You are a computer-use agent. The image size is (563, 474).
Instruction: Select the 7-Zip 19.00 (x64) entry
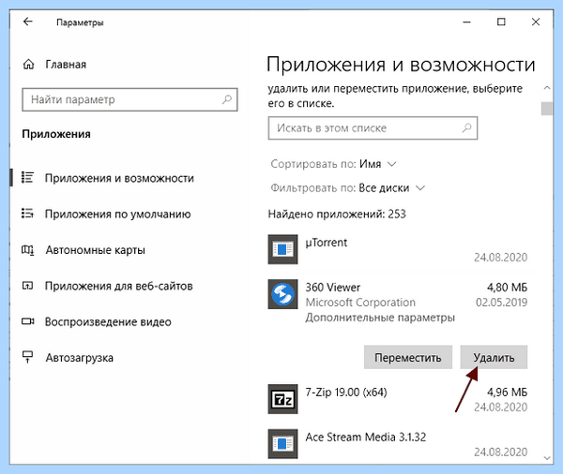(x=398, y=399)
